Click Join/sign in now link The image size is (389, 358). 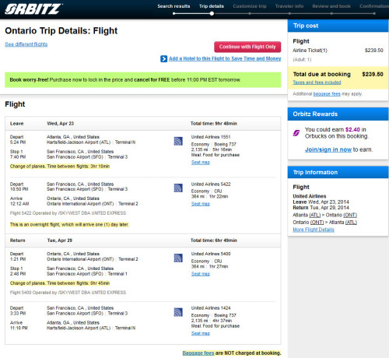coord(328,149)
